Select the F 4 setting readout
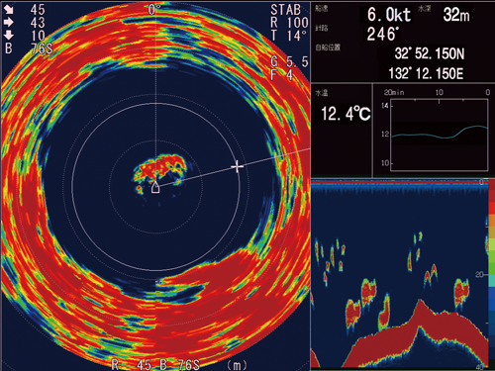Viewport: 495px width, 371px height. click(282, 75)
